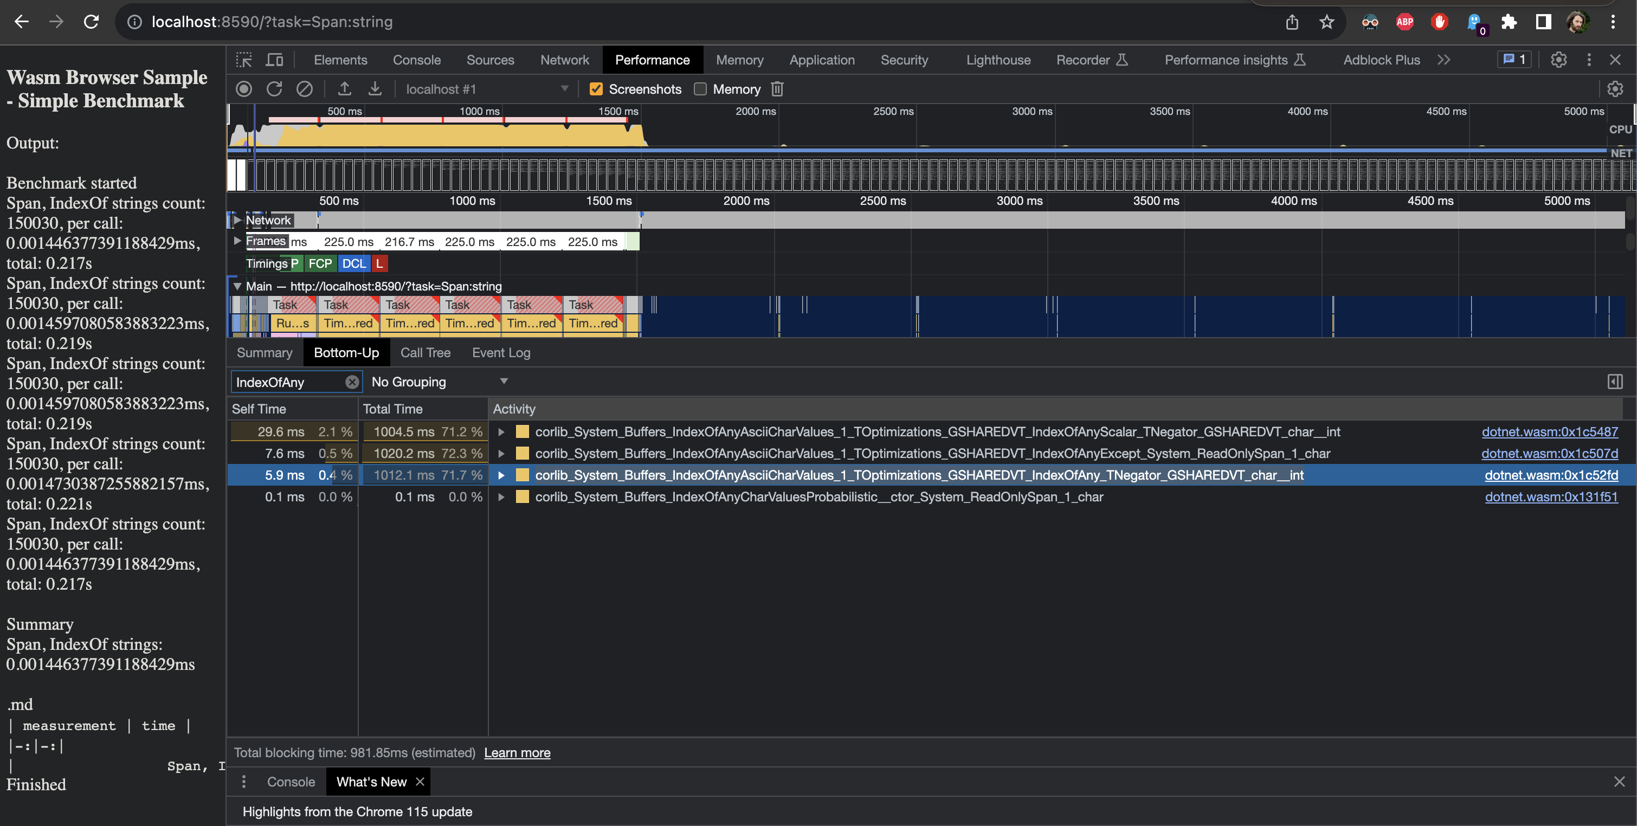Click the Record performance button
The width and height of the screenshot is (1637, 826).
pos(243,89)
